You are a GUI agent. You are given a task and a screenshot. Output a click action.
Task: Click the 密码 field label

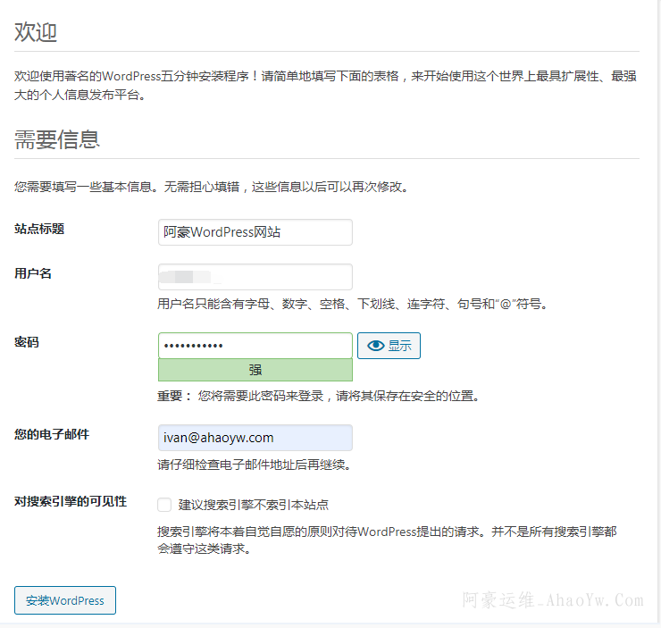click(x=27, y=342)
